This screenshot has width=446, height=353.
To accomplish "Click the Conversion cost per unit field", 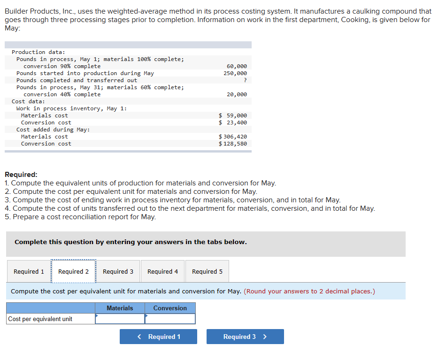I will click(170, 319).
